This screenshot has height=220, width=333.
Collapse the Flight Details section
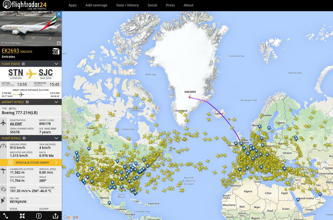56,138
